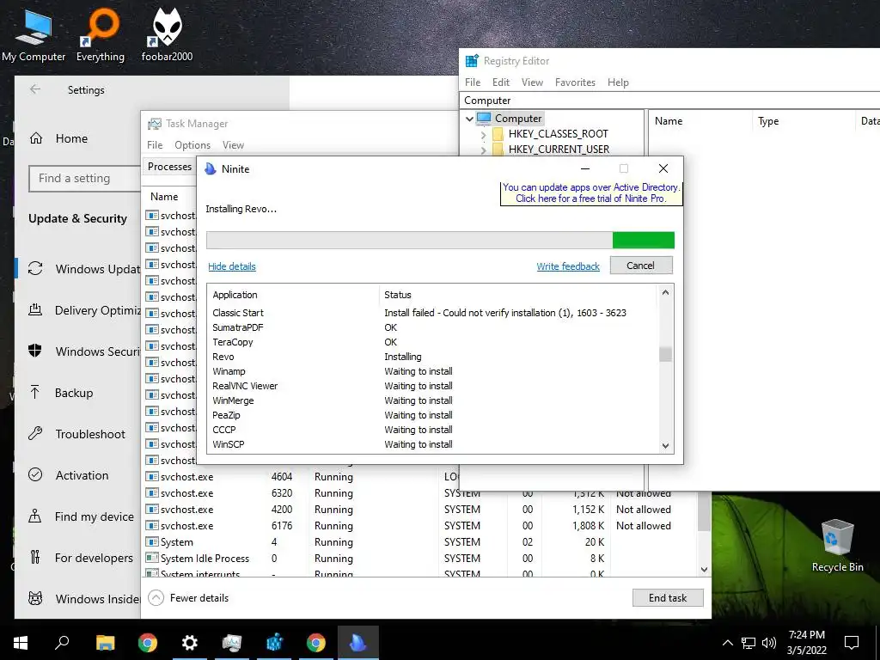Switch to Task Manager taskbar icon
The height and width of the screenshot is (660, 880).
232,643
